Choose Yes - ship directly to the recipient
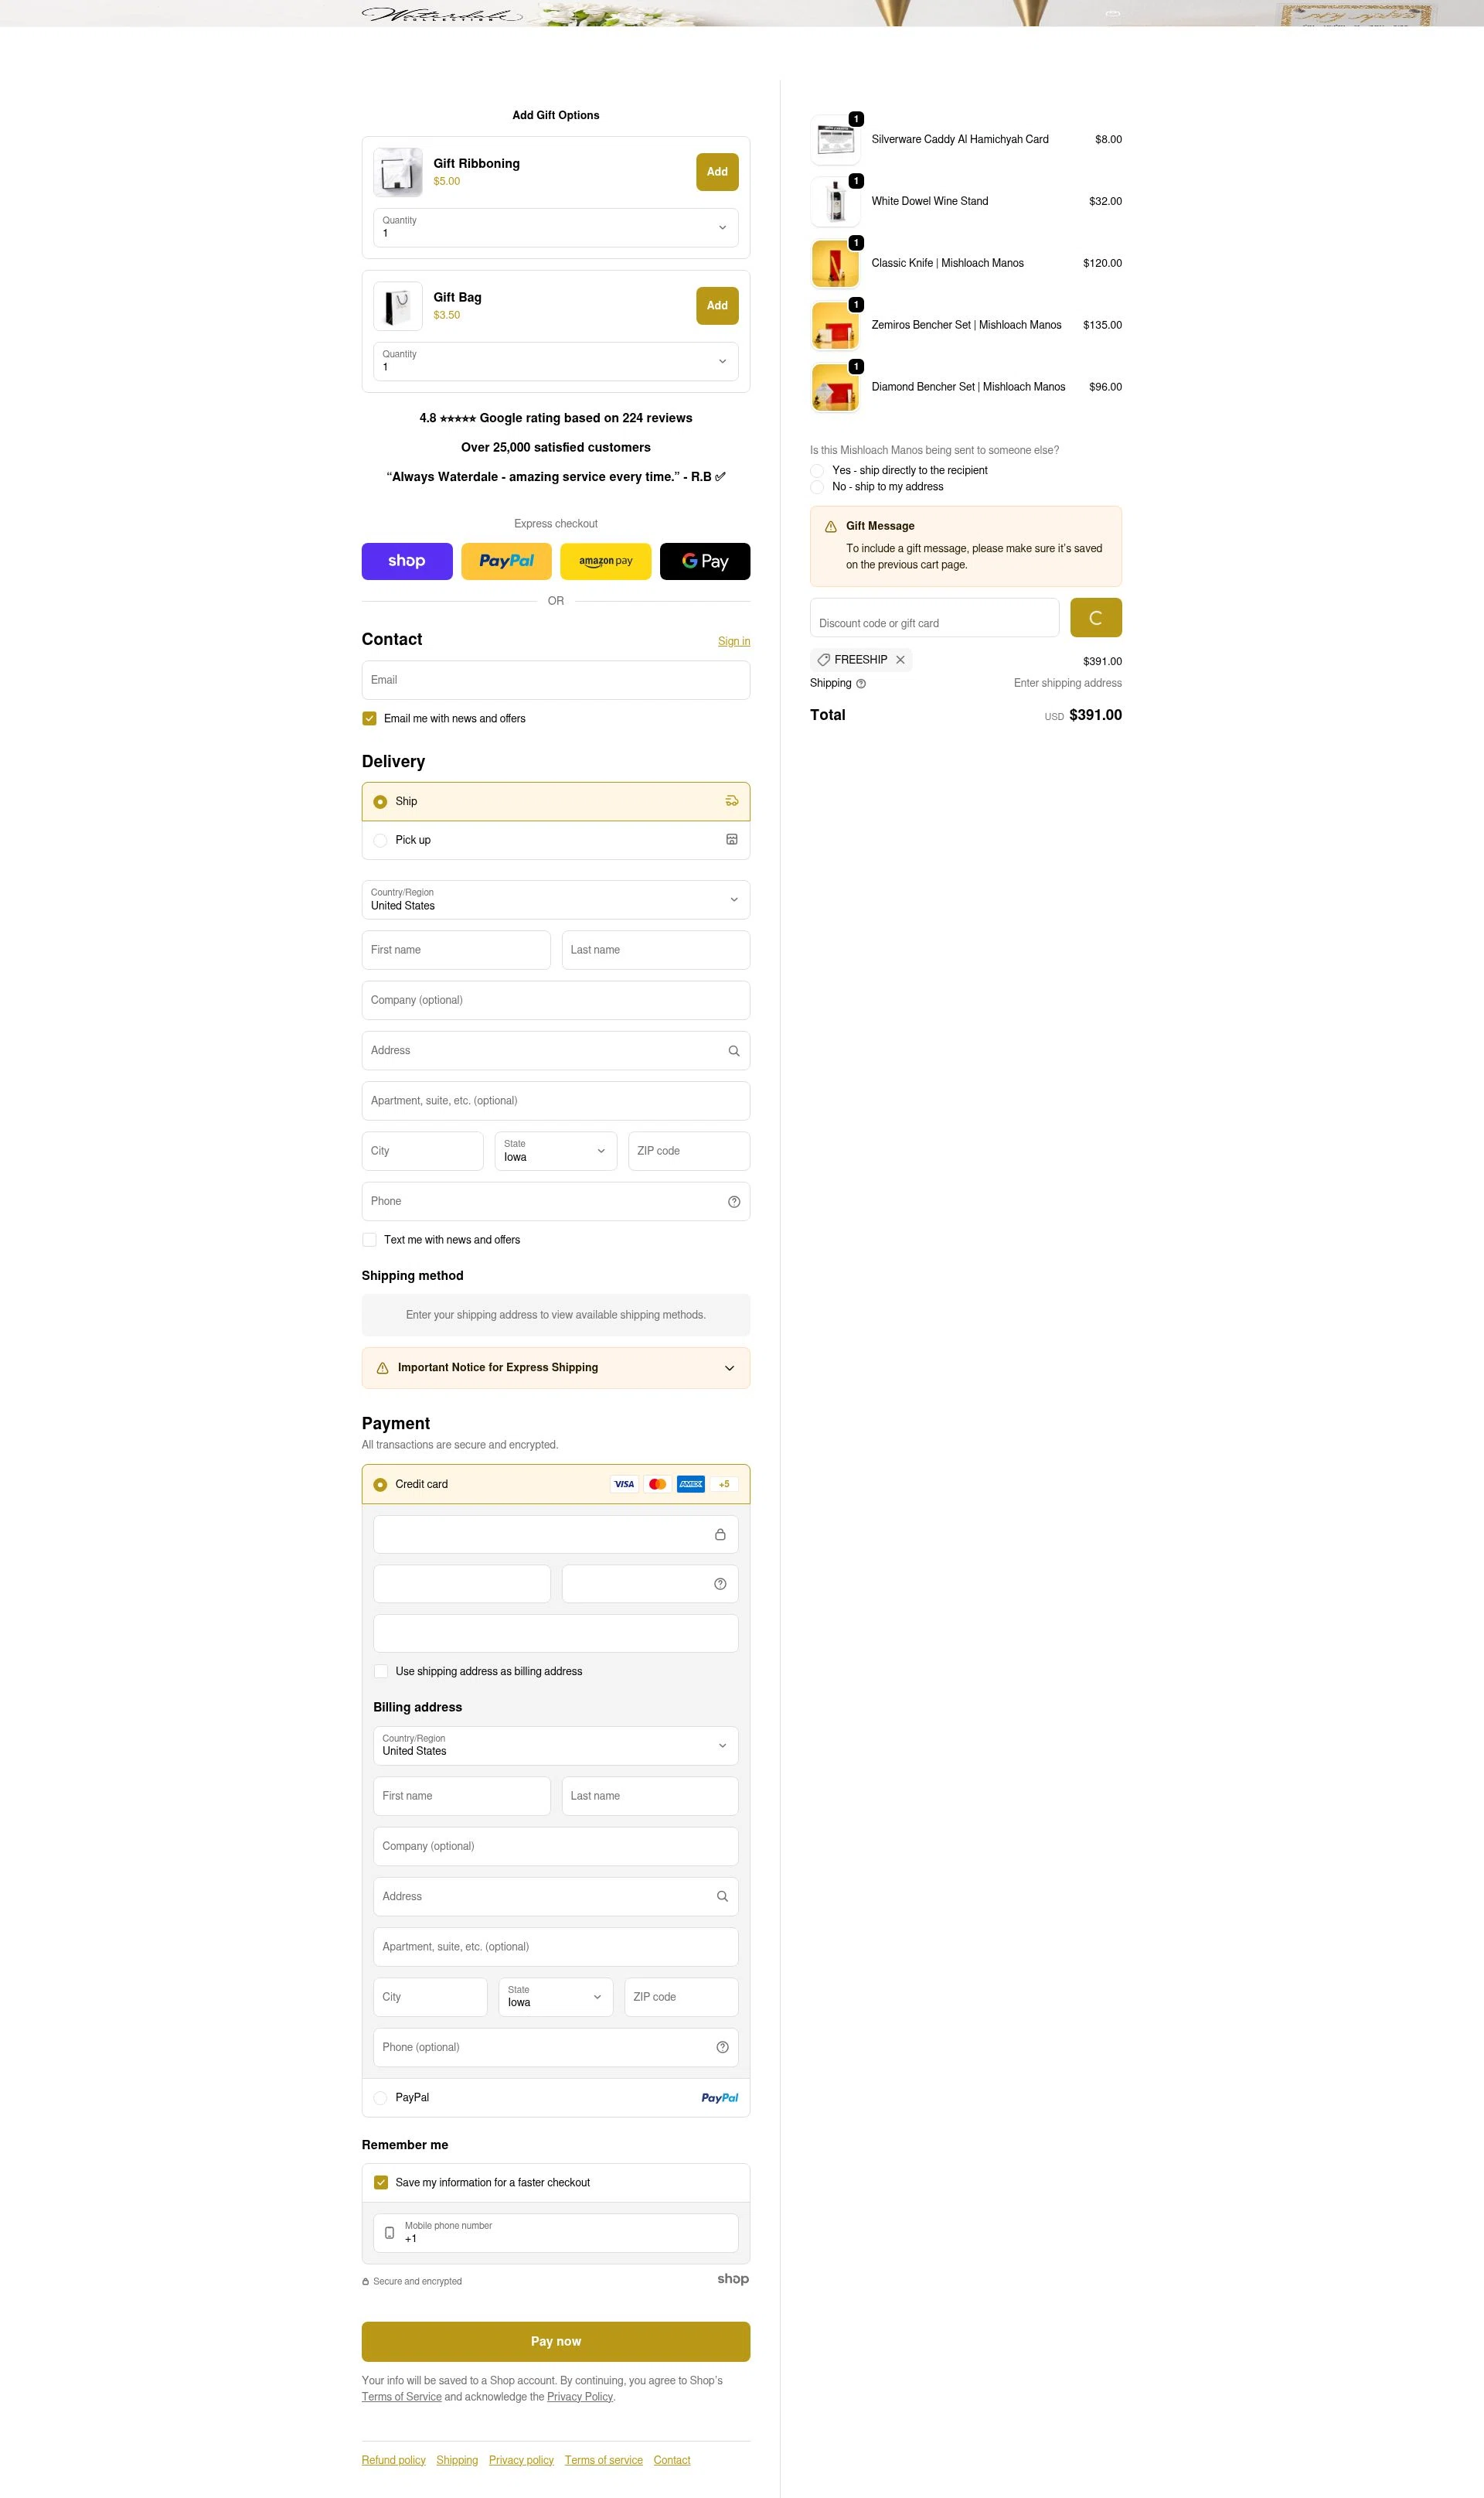 (817, 470)
